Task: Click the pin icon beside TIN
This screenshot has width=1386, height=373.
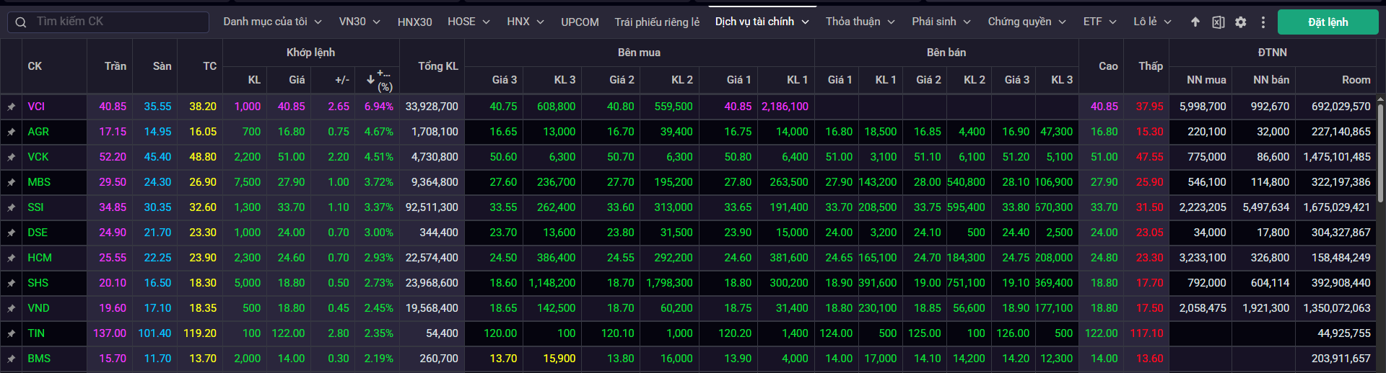Action: pyautogui.click(x=11, y=333)
